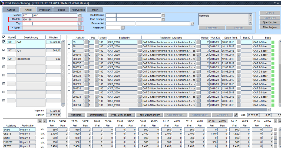
Task: Expand the + Typen field ellipsis button
Action: pyautogui.click(x=80, y=28)
